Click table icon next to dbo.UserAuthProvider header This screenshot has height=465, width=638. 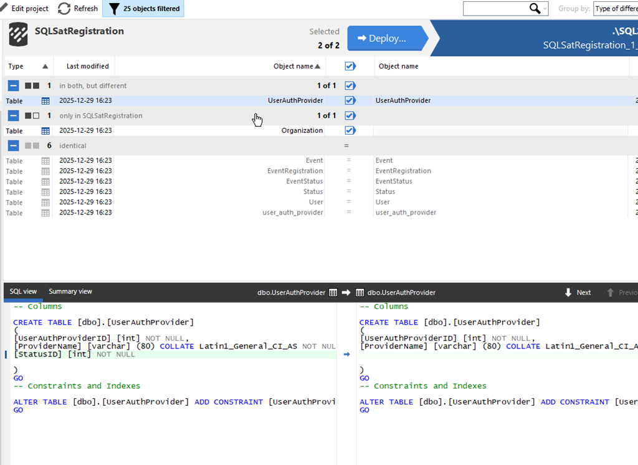333,292
